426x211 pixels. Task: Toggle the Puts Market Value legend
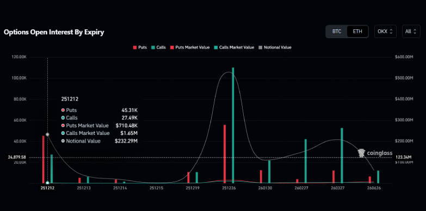coord(190,47)
